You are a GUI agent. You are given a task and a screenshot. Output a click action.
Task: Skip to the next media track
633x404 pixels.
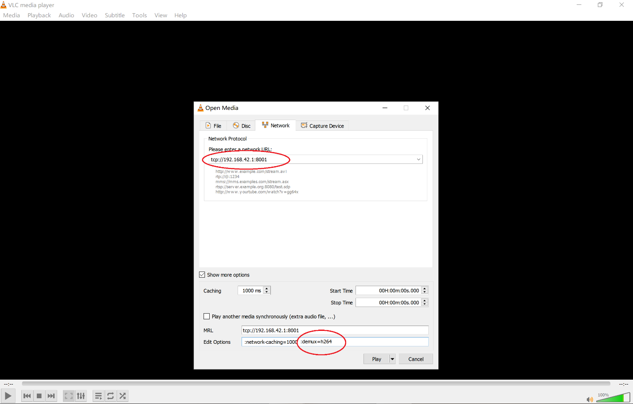click(51, 396)
